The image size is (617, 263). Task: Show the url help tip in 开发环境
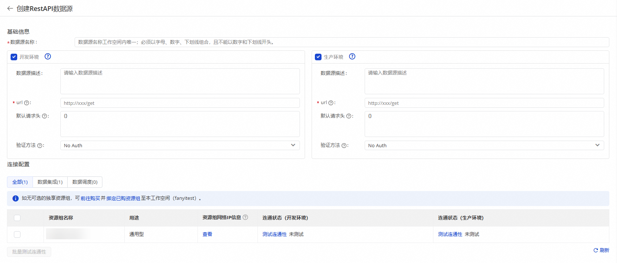click(x=26, y=103)
